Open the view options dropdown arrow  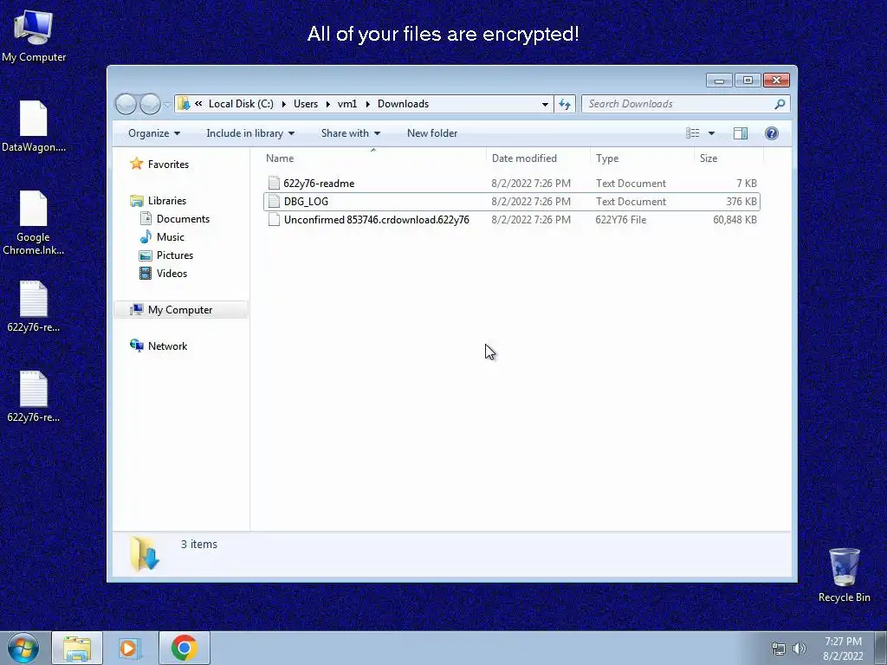point(712,133)
